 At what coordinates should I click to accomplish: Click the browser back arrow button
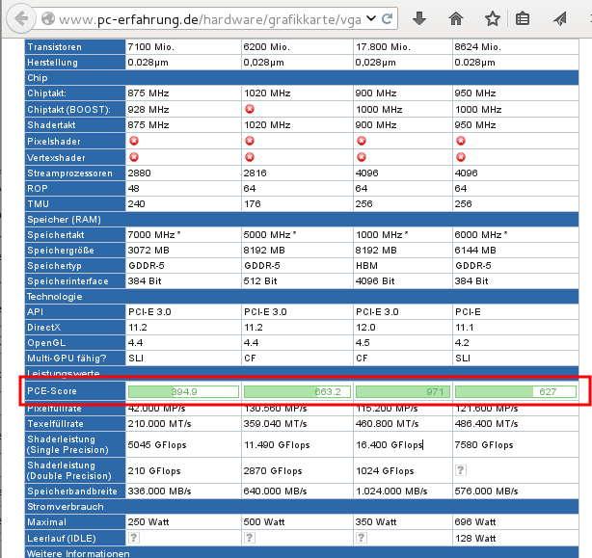(x=21, y=18)
